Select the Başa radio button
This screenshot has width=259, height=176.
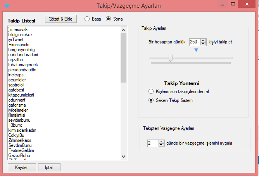click(87, 19)
